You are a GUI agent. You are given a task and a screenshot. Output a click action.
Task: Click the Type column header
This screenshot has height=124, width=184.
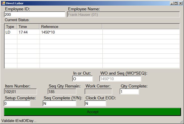click(x=10, y=27)
